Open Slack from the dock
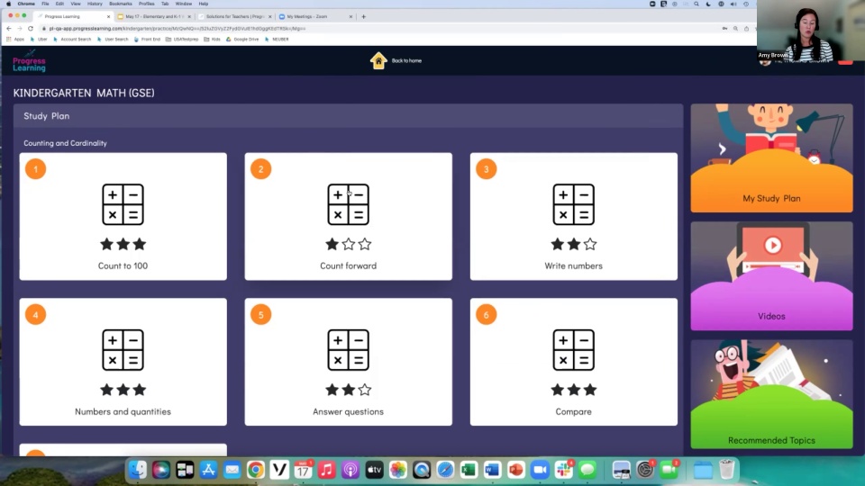The width and height of the screenshot is (865, 486). 564,470
